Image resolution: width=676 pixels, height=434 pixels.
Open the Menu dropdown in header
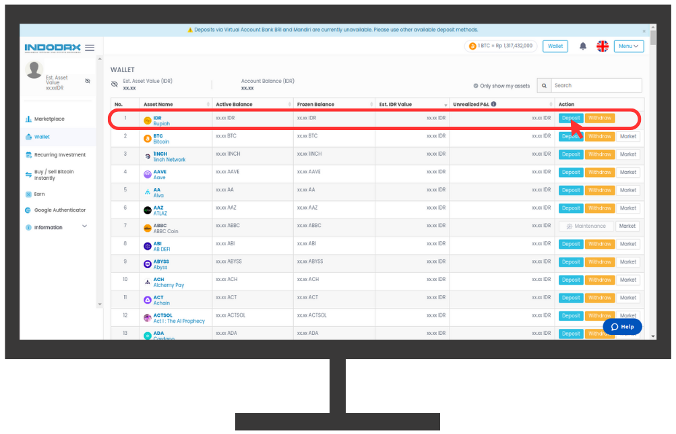pyautogui.click(x=628, y=46)
